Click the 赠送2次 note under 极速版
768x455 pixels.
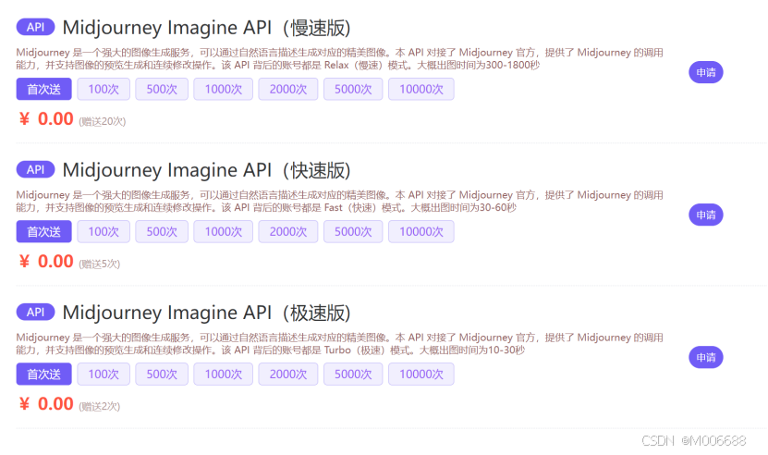pos(99,407)
